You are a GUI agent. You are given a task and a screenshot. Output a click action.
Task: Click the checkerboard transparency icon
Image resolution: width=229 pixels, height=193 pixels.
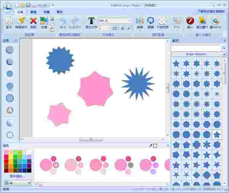[x=163, y=21]
